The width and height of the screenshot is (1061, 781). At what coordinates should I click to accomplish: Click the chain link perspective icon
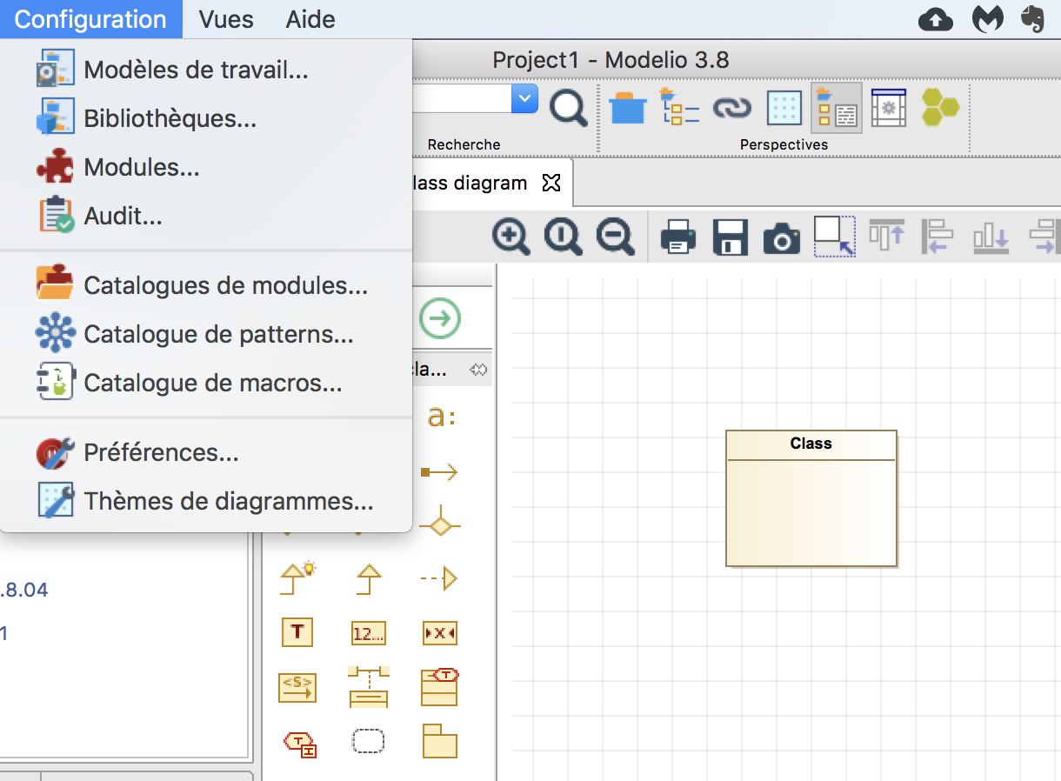(x=731, y=108)
